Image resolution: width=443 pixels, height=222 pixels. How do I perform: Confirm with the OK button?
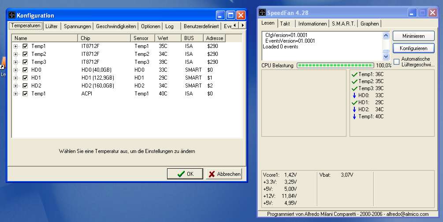(185, 174)
